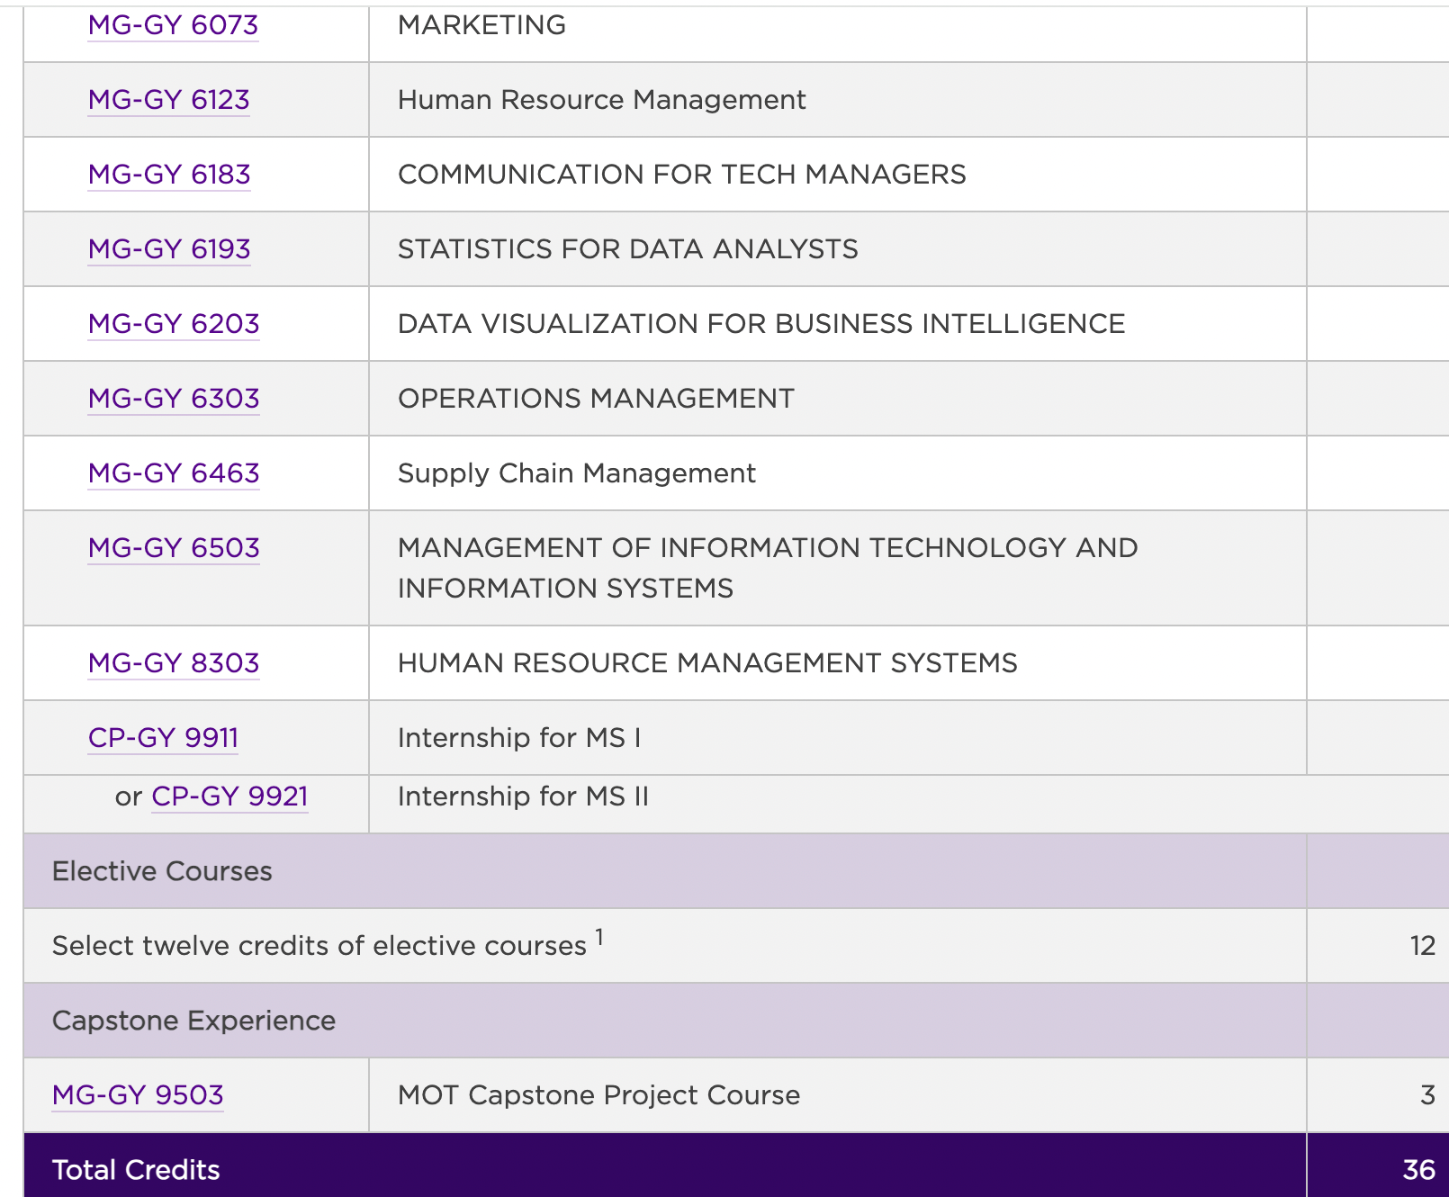Click the MG-GY 6123 course code
Screen dimensions: 1449x1197
click(168, 100)
